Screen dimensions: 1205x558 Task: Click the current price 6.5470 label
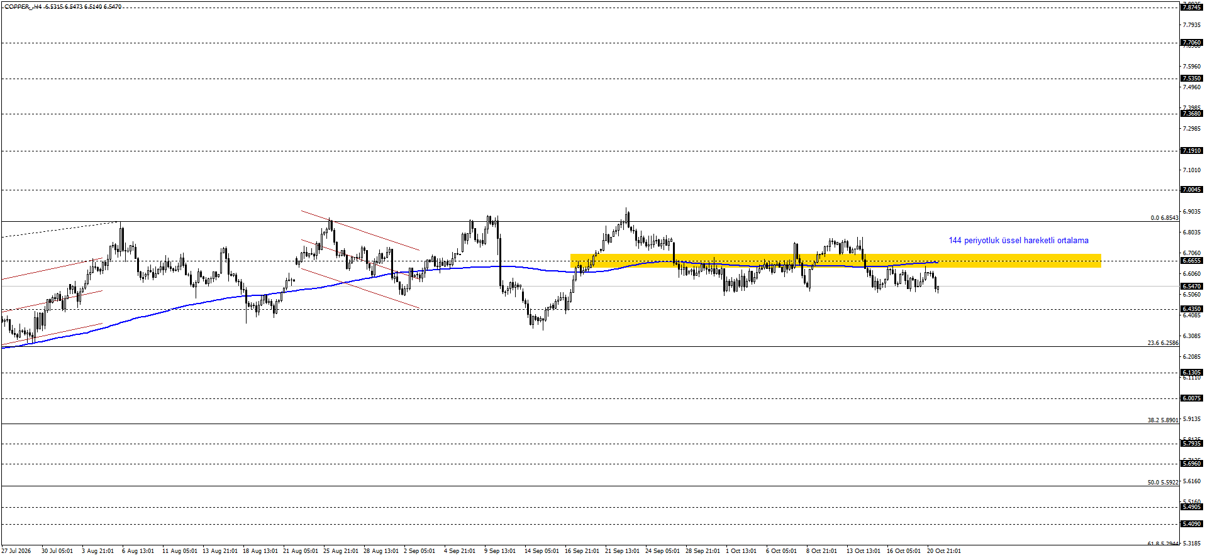click(x=1192, y=287)
